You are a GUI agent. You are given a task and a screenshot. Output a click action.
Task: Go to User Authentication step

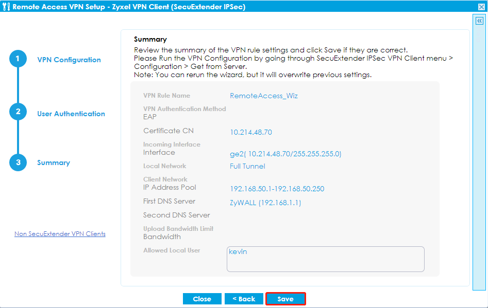coord(71,114)
